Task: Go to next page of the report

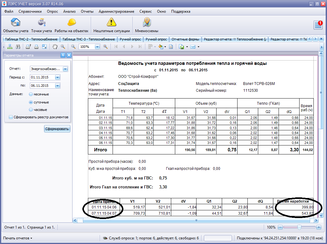Action: coord(132,47)
